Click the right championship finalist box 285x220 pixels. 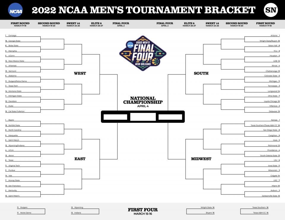click(170, 117)
